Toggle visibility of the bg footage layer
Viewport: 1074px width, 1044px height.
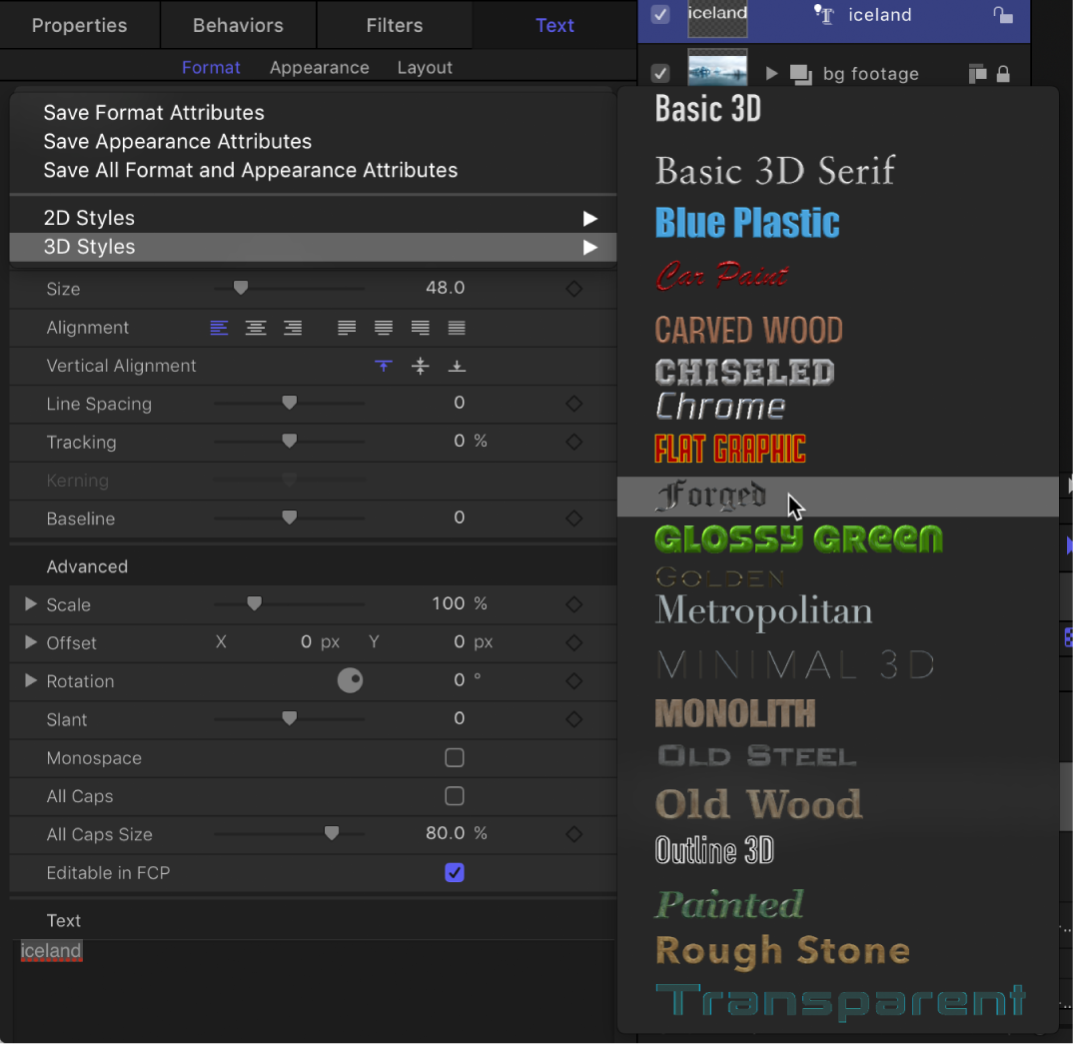tap(660, 73)
